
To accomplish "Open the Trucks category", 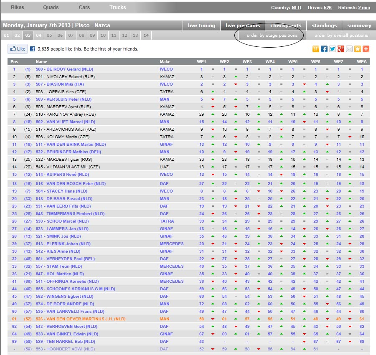I will click(117, 8).
